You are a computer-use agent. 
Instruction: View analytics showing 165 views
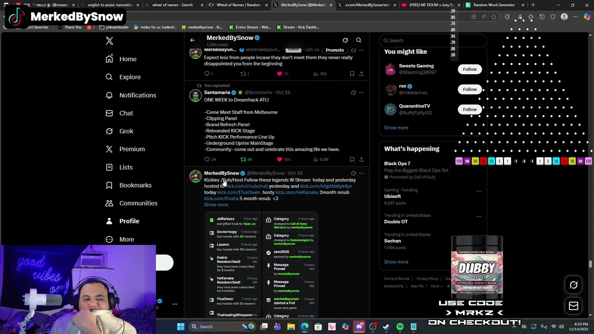[x=320, y=74]
